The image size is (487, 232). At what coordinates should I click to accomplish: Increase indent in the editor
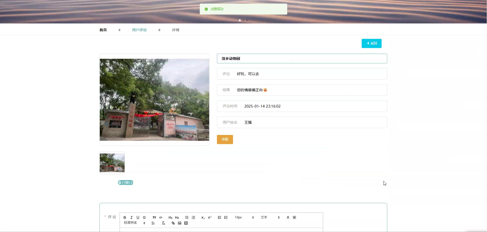point(226,217)
